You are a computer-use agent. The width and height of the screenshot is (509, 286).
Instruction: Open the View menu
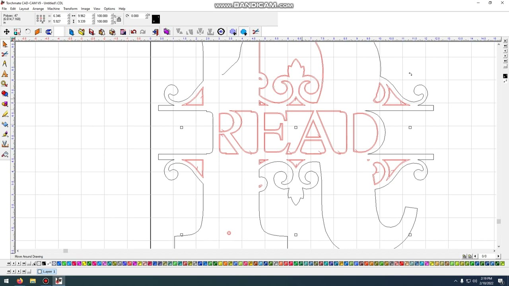tap(97, 9)
